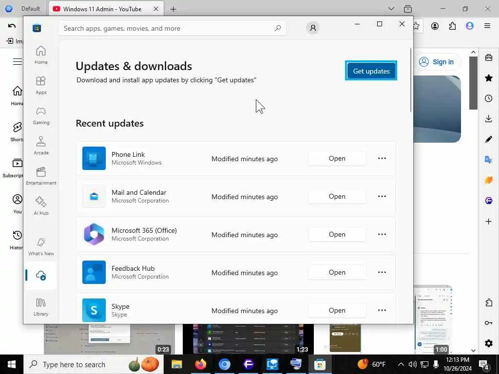Open Mail and Calendar app
Viewport: 499px width, 374px height.
click(337, 197)
